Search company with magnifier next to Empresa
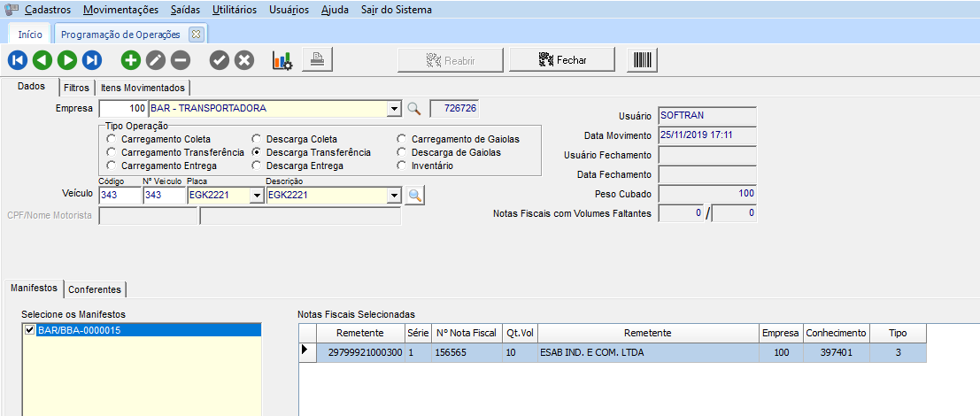Viewport: 980px width, 416px height. coord(413,109)
